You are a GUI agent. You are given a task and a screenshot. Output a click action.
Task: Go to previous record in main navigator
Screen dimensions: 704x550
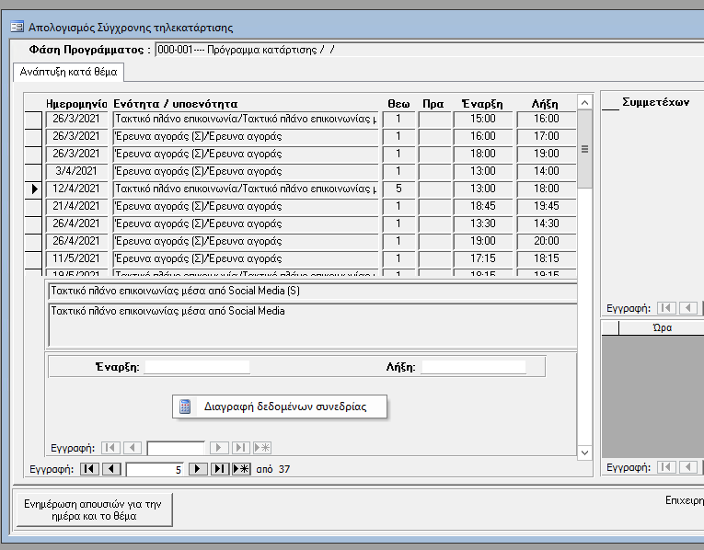[x=111, y=469]
